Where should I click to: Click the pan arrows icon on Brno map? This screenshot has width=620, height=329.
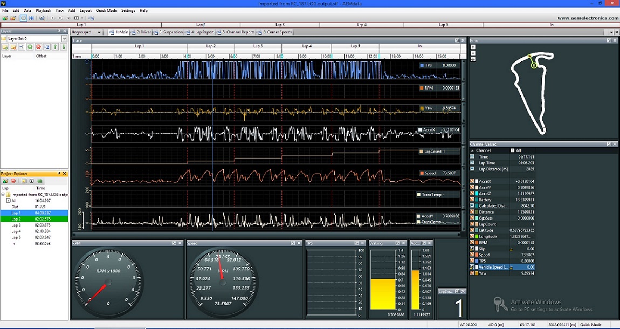[473, 59]
